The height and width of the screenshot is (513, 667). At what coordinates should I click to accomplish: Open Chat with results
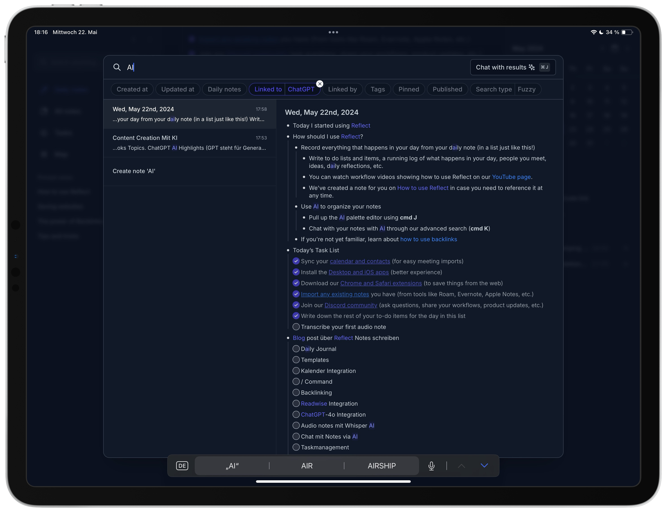coord(513,67)
